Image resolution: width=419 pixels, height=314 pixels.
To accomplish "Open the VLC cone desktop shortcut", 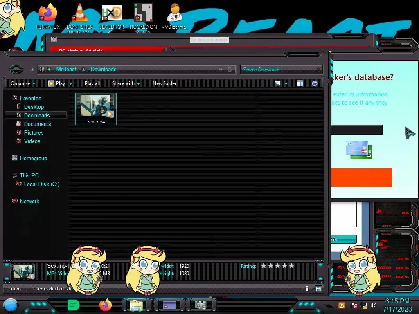I will click(x=80, y=16).
